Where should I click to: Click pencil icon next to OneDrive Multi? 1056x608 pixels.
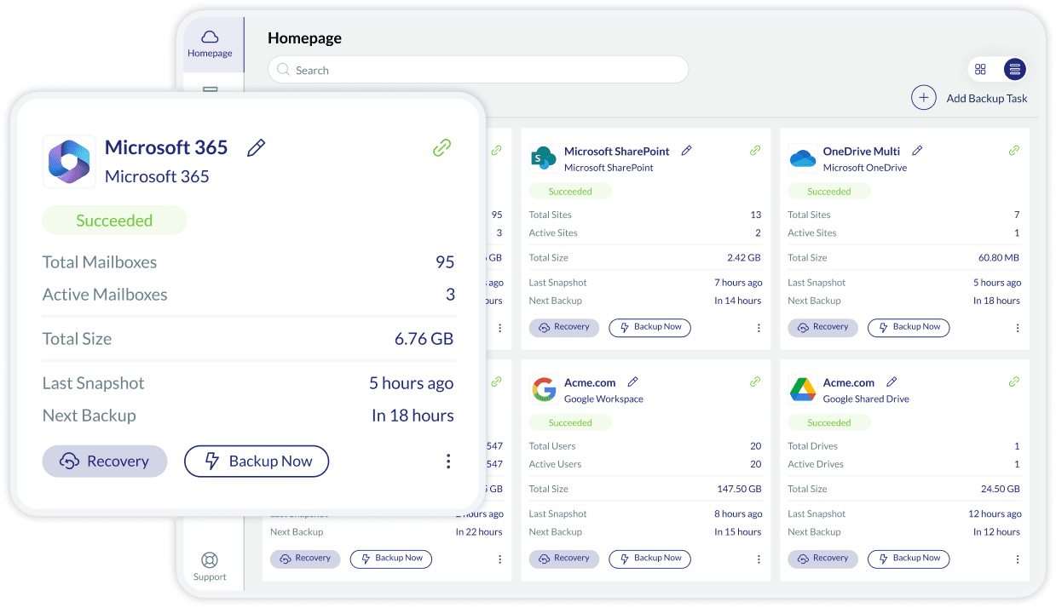pyautogui.click(x=917, y=151)
